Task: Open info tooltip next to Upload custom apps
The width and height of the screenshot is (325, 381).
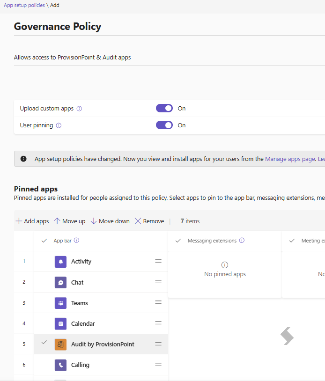Action: point(79,109)
